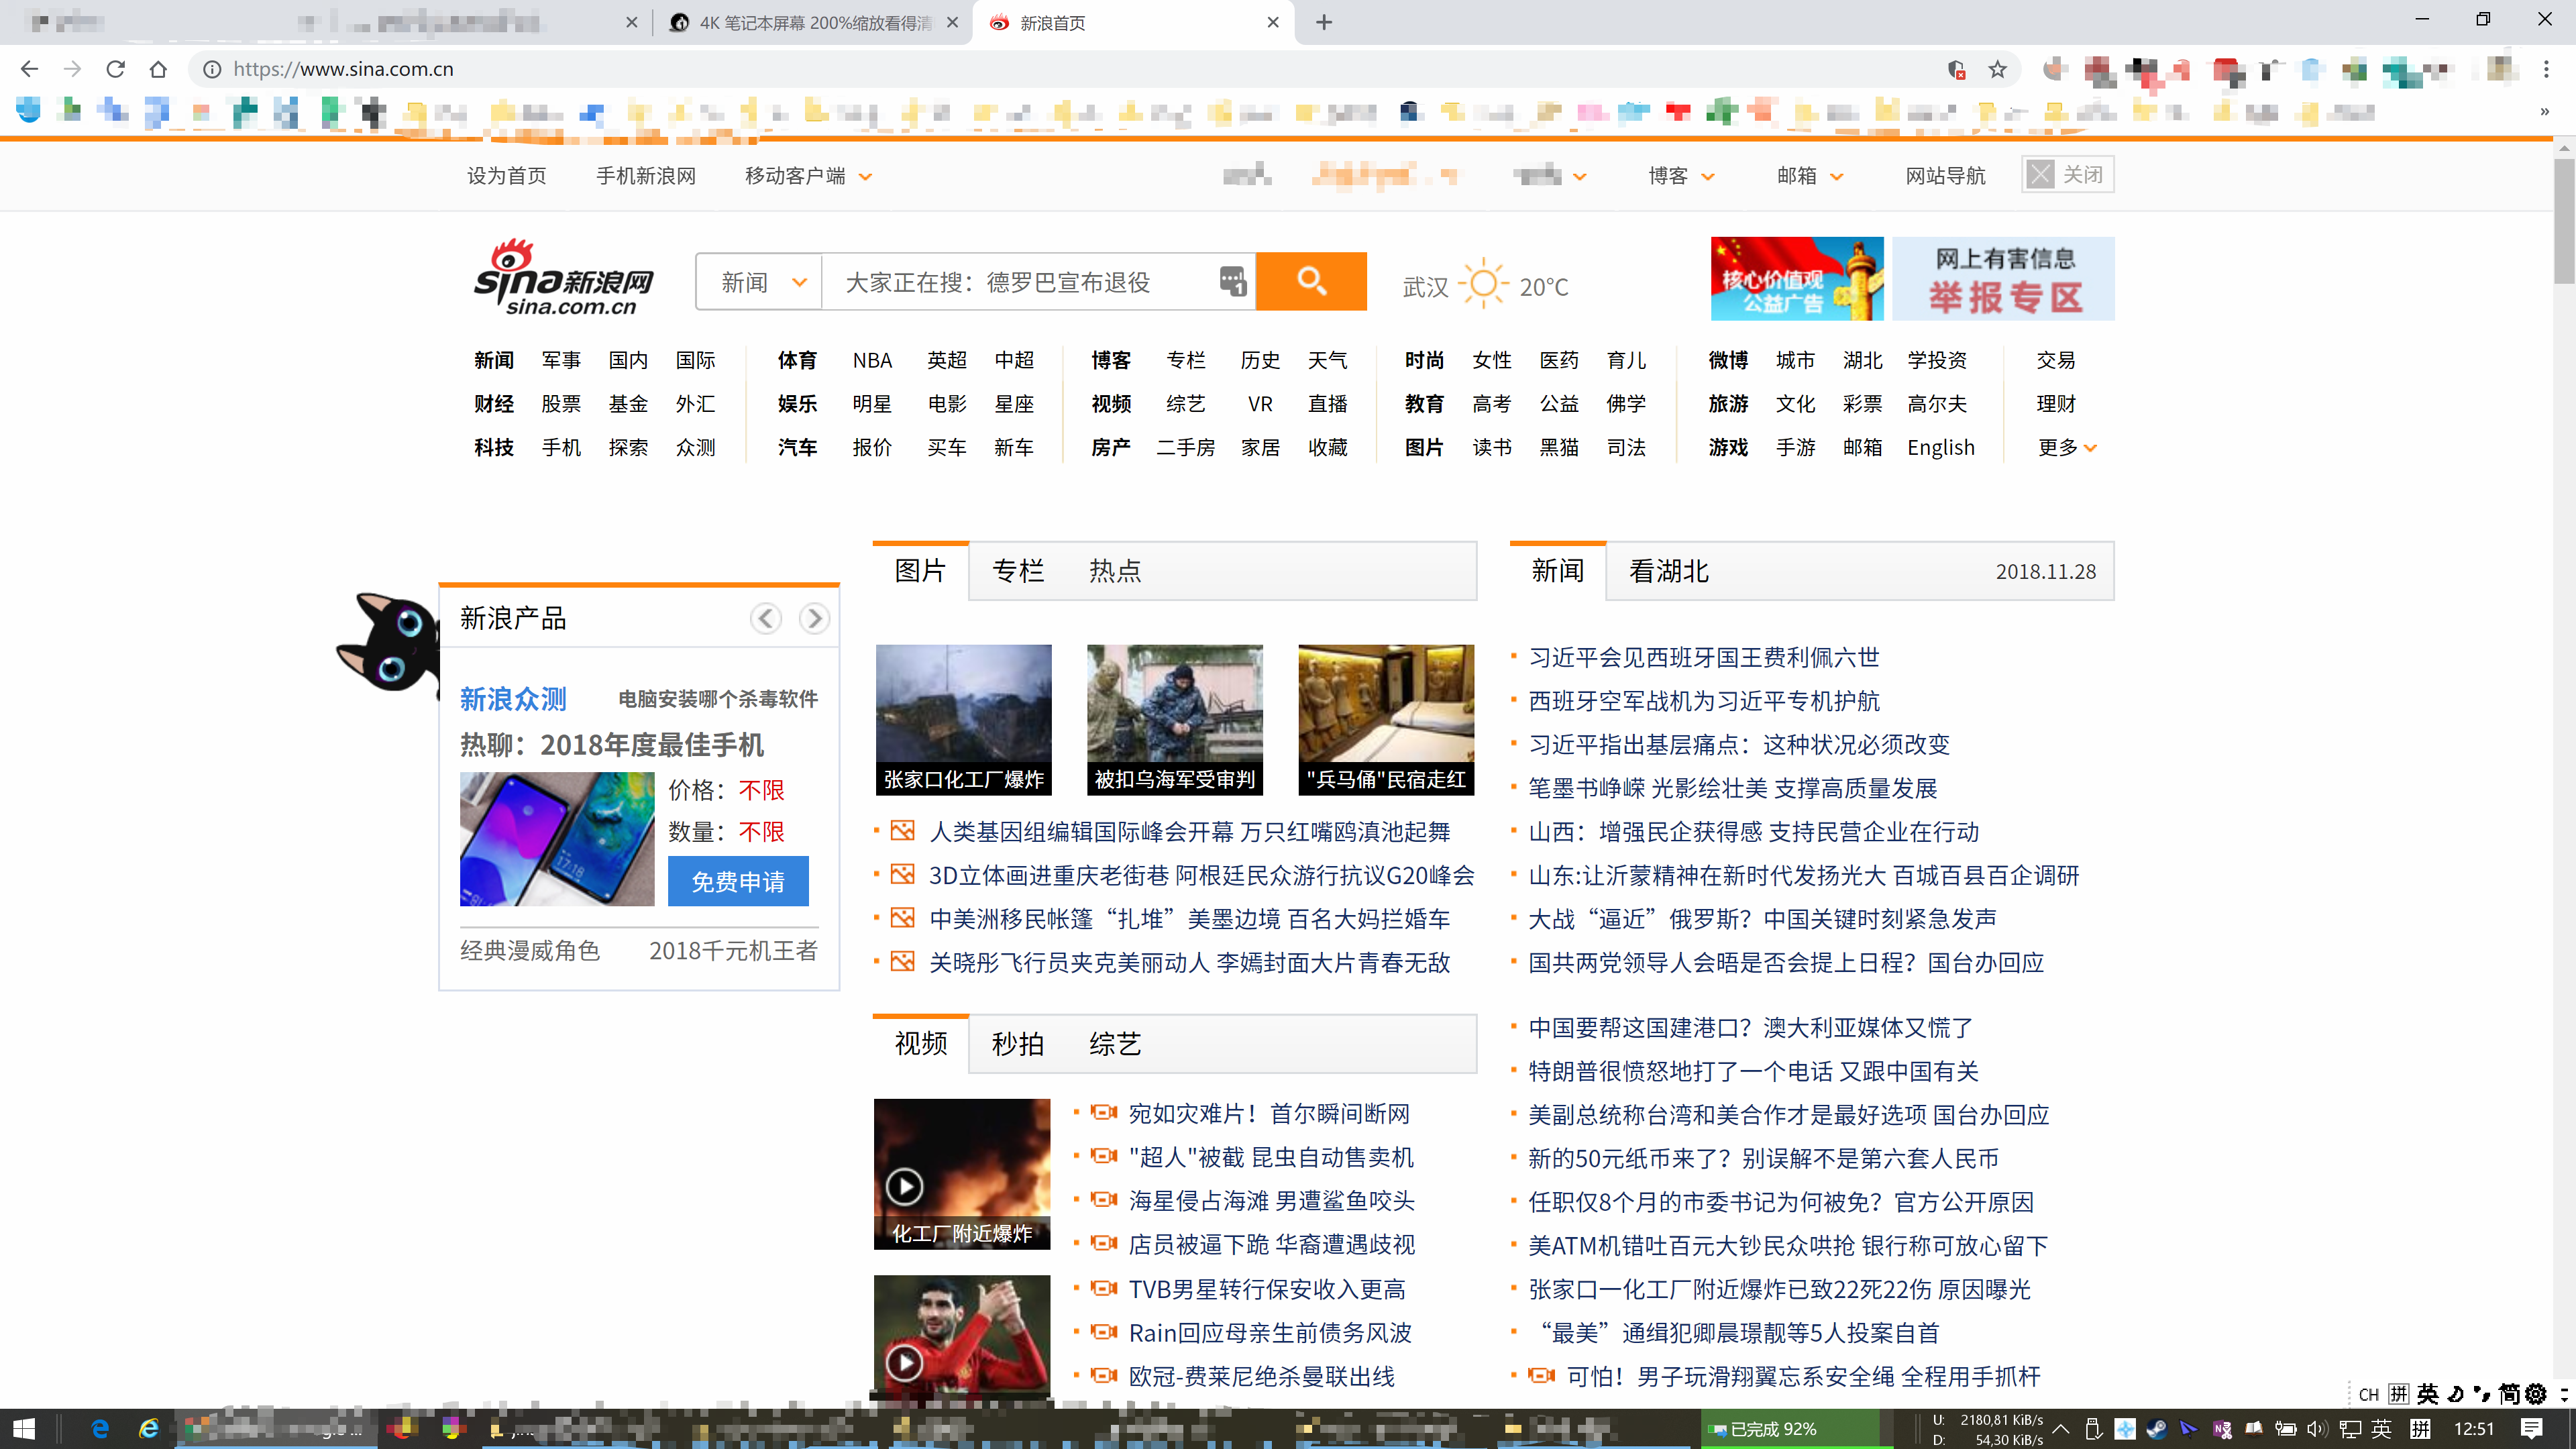Screen dimensions: 2576x1449
Task: Click the taskbar volume icon
Action: click(2317, 1429)
